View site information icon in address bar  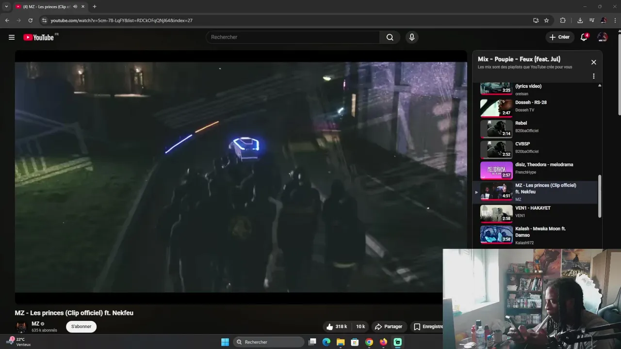point(44,20)
